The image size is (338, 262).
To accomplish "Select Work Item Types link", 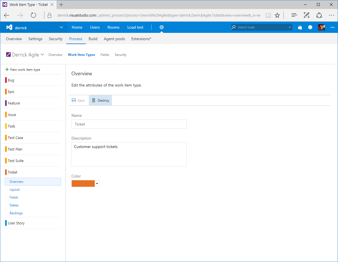I will coord(82,55).
